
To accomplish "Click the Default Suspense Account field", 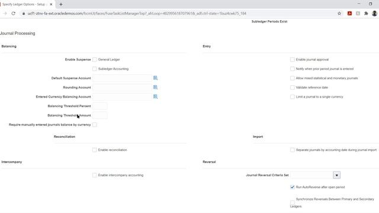I will pyautogui.click(x=123, y=78).
